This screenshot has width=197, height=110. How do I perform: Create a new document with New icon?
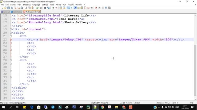tap(2, 8)
